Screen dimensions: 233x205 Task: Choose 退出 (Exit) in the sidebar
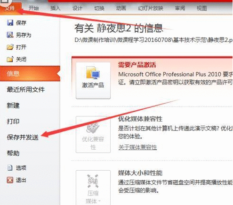(x=21, y=180)
